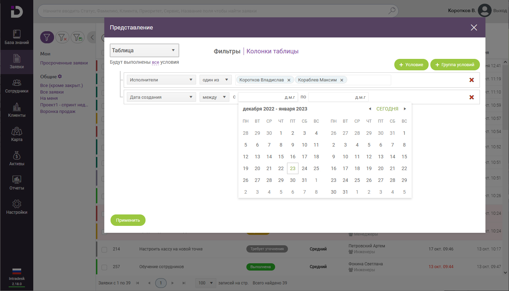The width and height of the screenshot is (509, 291).
Task: Open the Настройки section in the sidebar
Action: tap(16, 207)
